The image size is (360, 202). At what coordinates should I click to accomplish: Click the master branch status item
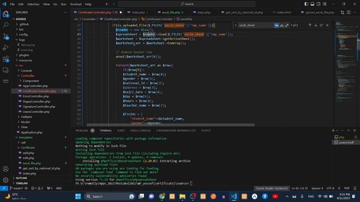[16, 189]
